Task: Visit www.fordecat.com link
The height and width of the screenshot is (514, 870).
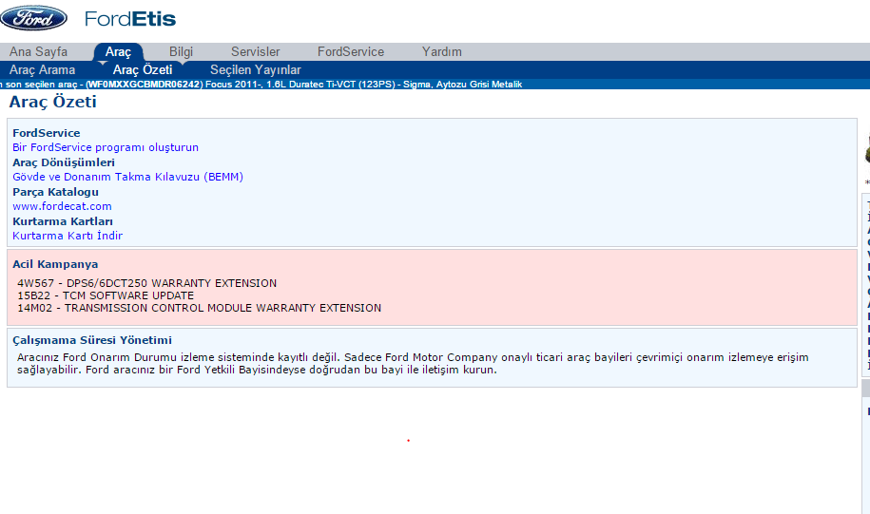Action: pos(62,206)
